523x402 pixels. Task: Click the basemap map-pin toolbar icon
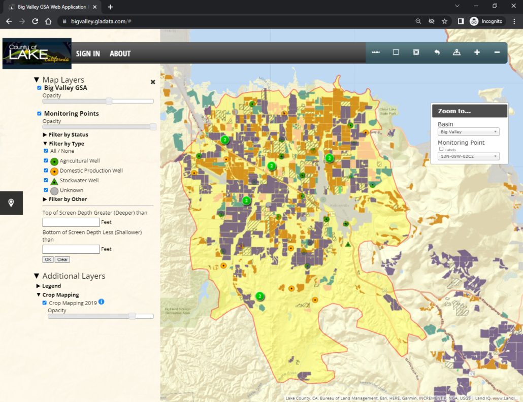pos(456,52)
